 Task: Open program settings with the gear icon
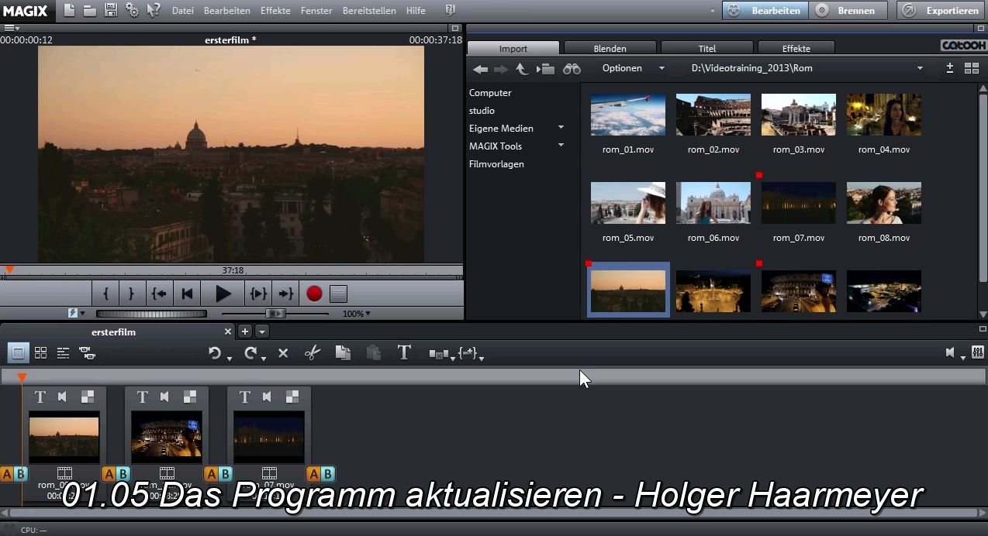132,10
